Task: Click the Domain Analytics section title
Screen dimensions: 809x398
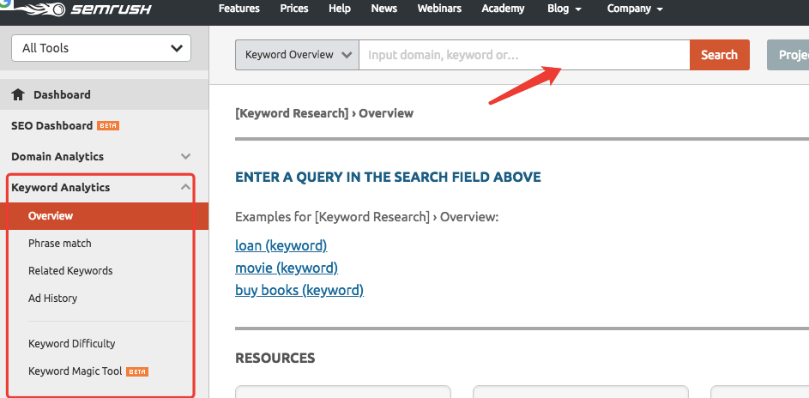Action: point(57,156)
